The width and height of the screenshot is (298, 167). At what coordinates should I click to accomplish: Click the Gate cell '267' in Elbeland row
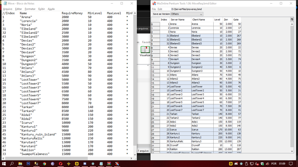tap(237, 36)
